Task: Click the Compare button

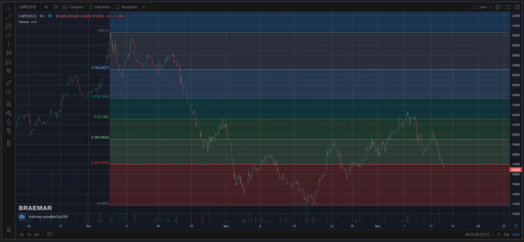Action: click(73, 7)
